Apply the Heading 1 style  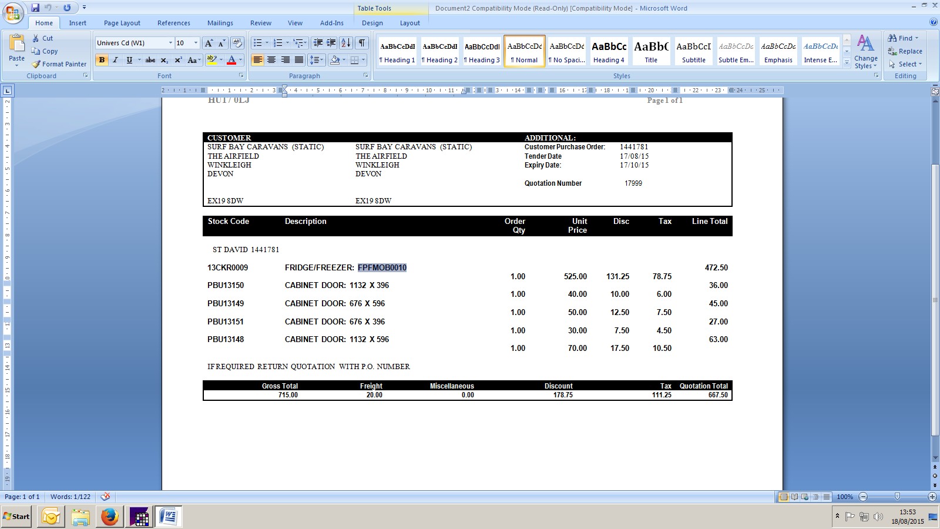click(397, 52)
